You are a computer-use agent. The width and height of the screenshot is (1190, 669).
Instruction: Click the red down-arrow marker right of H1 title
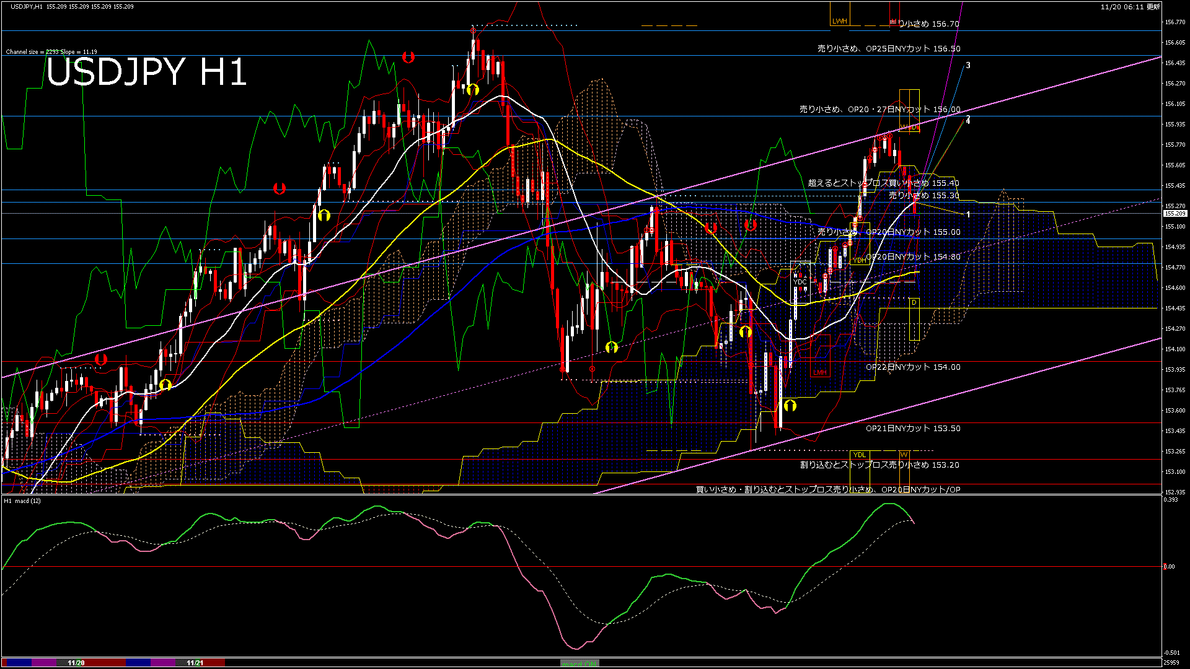pos(408,57)
